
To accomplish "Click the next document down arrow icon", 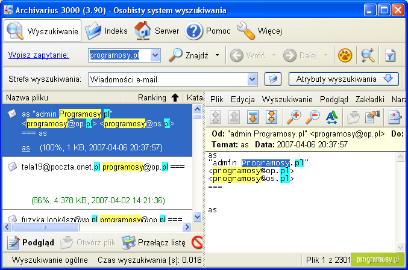I will click(253, 117).
